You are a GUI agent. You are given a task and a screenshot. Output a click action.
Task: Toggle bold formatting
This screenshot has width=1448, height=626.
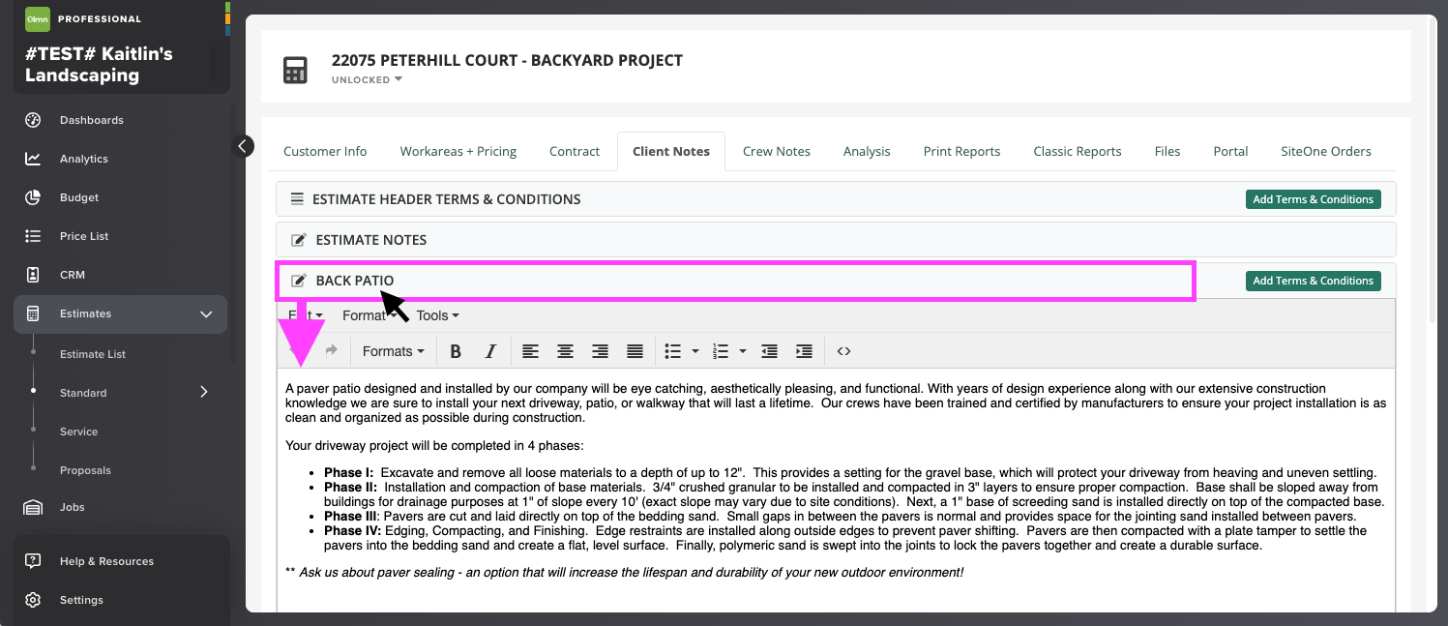coord(456,351)
